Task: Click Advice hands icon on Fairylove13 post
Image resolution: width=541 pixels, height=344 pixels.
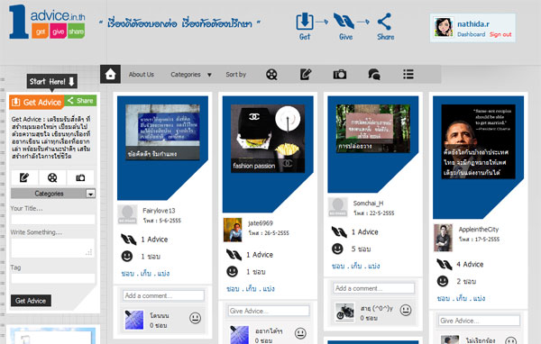Action: 129,240
